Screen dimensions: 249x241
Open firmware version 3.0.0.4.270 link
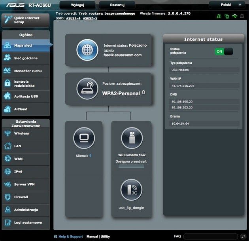(x=179, y=13)
